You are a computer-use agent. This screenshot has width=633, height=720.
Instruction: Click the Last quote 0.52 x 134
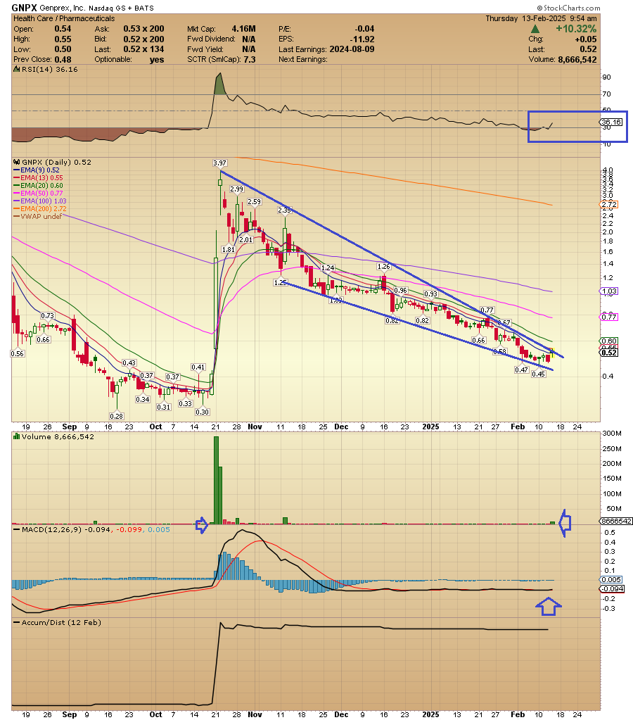tap(143, 49)
